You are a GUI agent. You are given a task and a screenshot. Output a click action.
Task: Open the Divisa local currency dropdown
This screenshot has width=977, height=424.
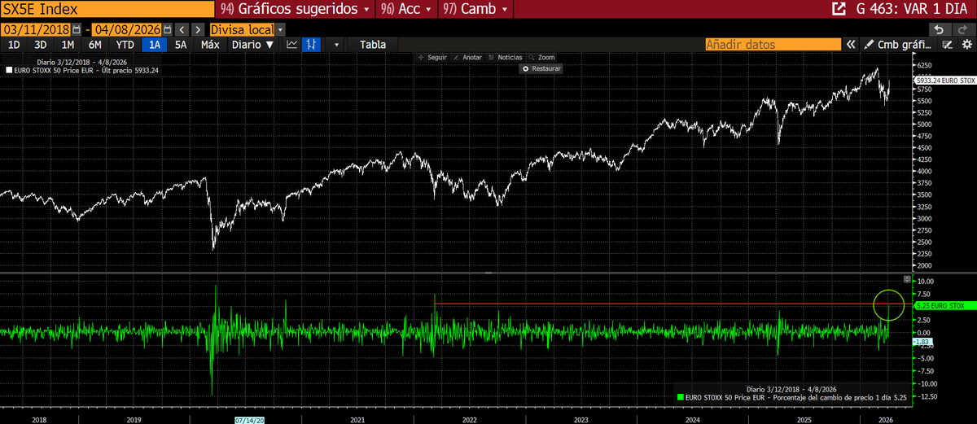click(247, 29)
